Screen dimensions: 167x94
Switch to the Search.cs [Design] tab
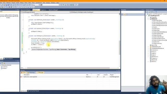53,10
